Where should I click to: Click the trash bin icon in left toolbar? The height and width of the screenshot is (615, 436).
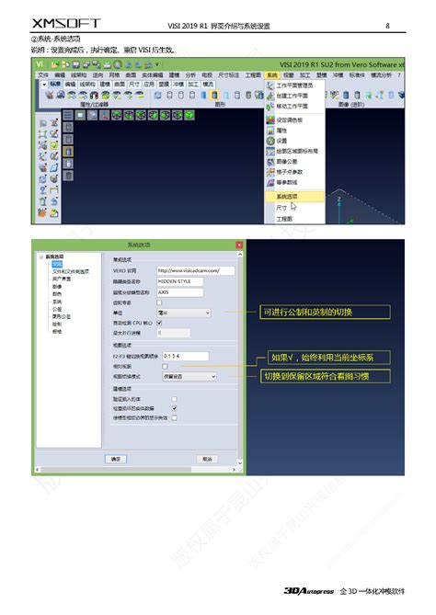click(43, 201)
